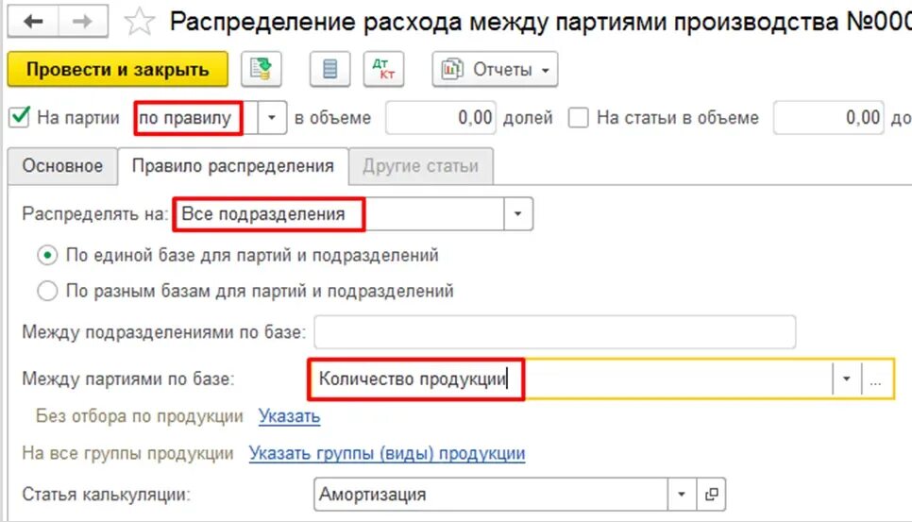Expand the Между партиями по базе dropdown
The height and width of the screenshot is (522, 912).
(x=847, y=379)
